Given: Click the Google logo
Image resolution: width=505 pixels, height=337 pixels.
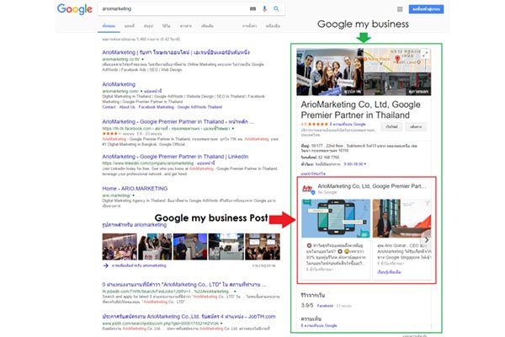Looking at the screenshot, I should point(75,10).
